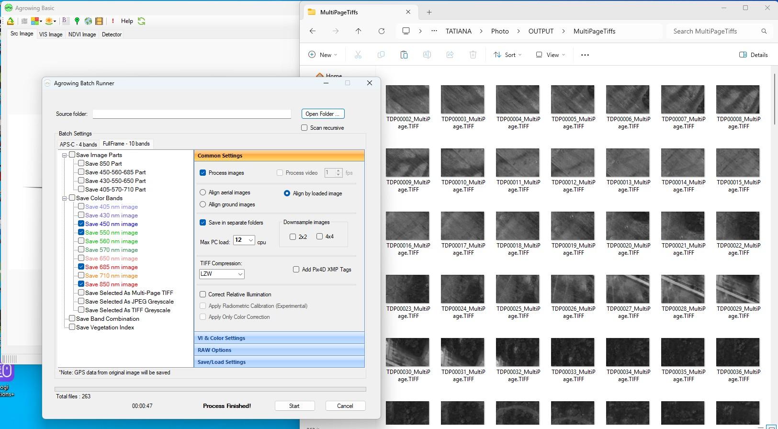Switch to NDVI Image tab
This screenshot has height=429, width=778.
(82, 34)
